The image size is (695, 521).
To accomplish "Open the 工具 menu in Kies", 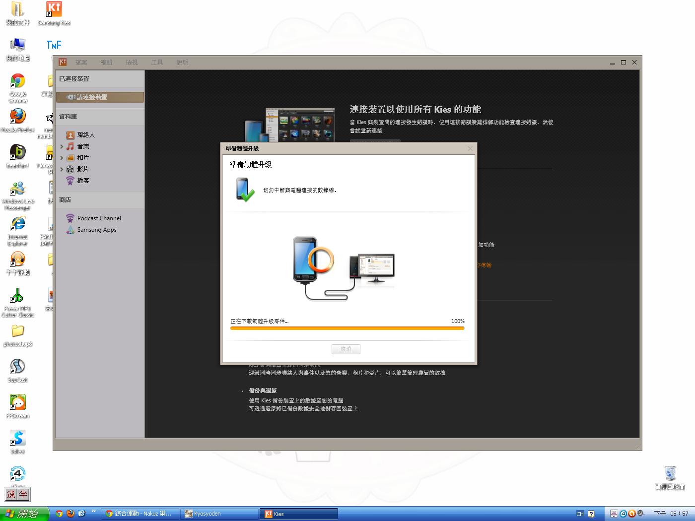I will (x=157, y=62).
